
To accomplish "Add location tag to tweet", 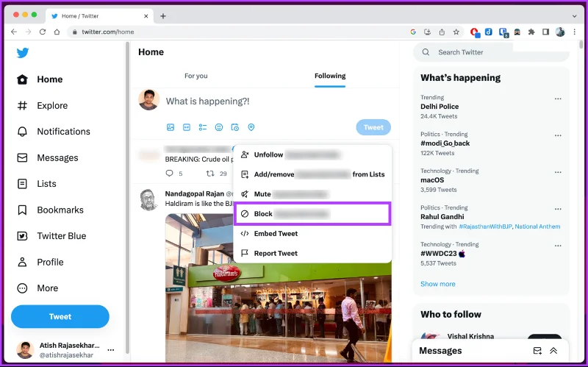I will (x=251, y=127).
